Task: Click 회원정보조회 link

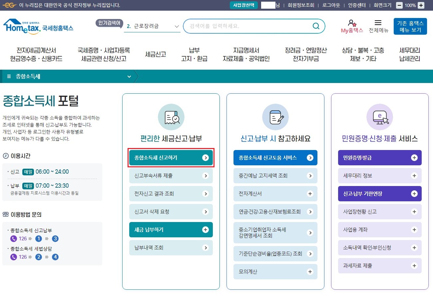Action: [301, 5]
